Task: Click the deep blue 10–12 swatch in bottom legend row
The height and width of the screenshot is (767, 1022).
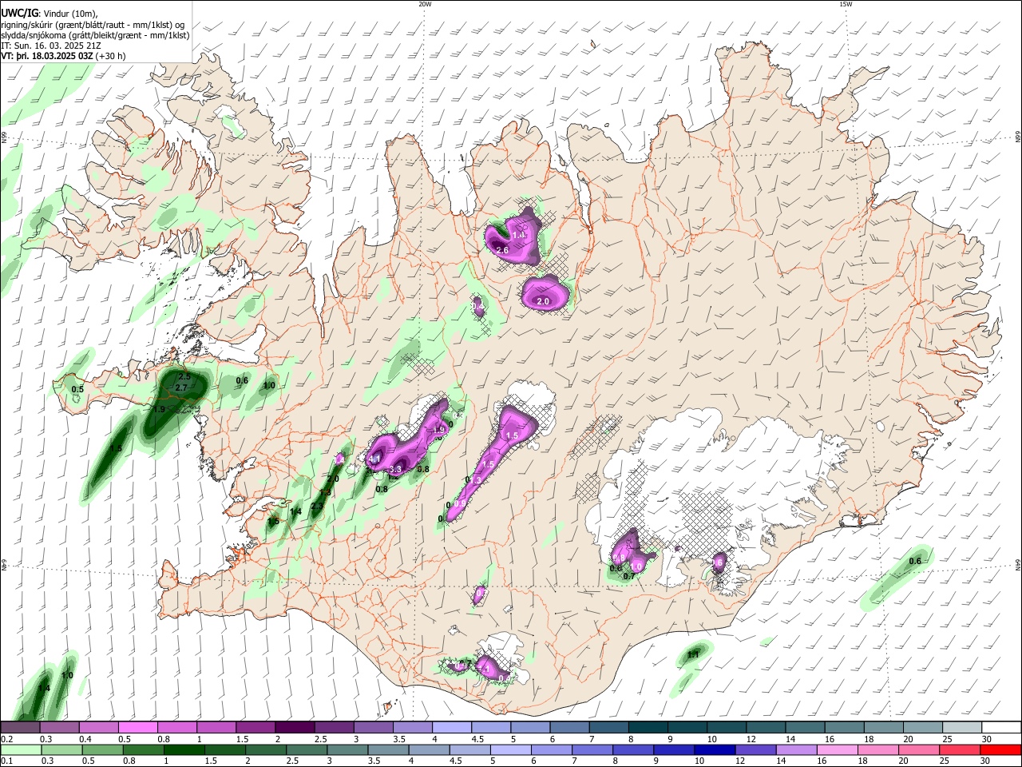Action: coord(714,749)
